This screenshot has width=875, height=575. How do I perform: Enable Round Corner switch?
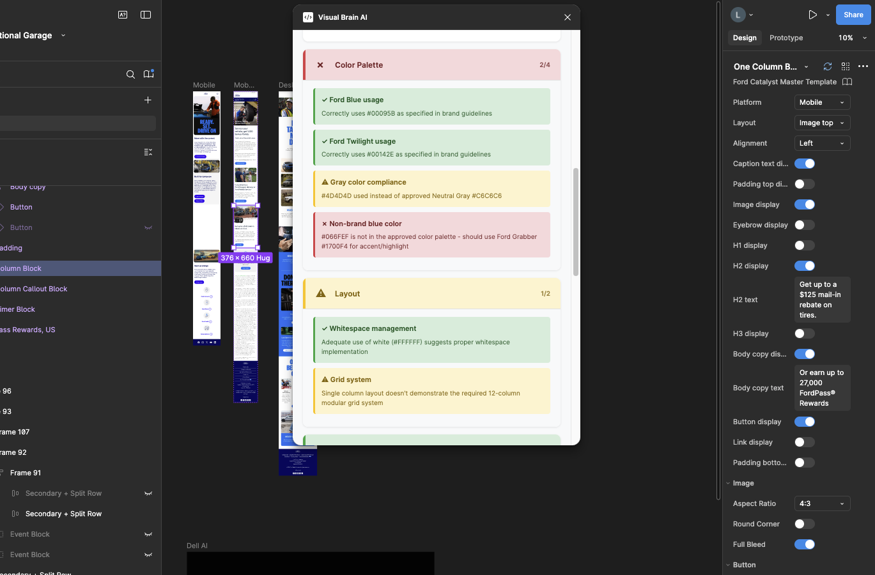[x=805, y=524]
